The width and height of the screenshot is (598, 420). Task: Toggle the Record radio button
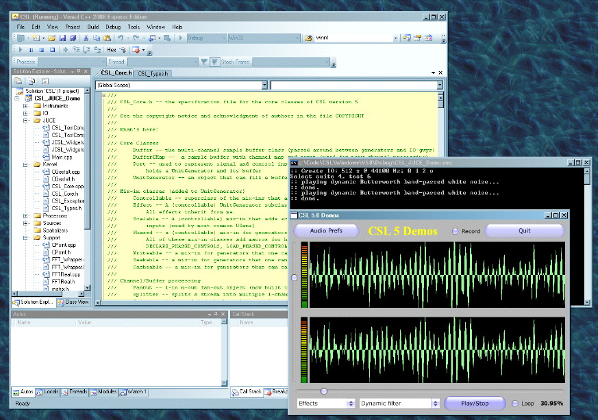tap(455, 231)
